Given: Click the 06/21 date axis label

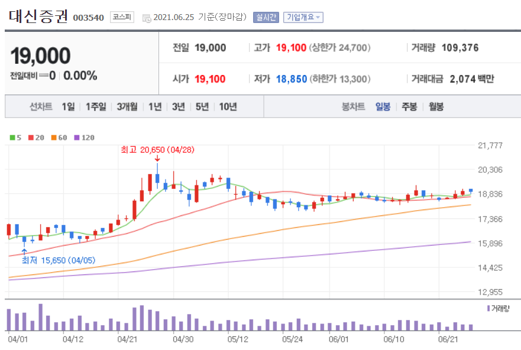Looking at the screenshot, I should (x=448, y=339).
